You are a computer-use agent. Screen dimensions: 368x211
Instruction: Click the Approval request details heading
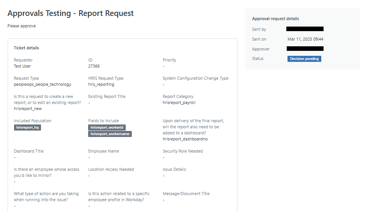[x=275, y=19]
